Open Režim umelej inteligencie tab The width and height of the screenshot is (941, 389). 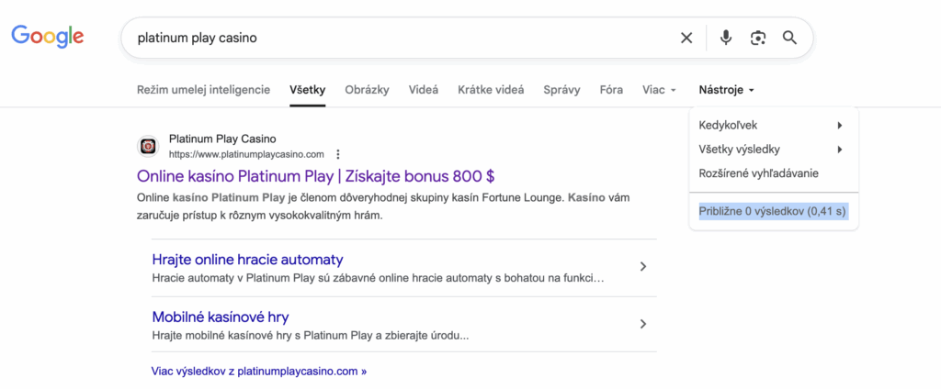coord(203,90)
